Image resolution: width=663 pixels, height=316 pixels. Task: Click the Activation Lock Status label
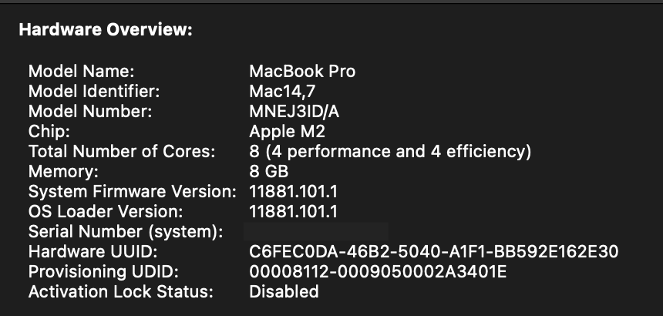pos(120,292)
